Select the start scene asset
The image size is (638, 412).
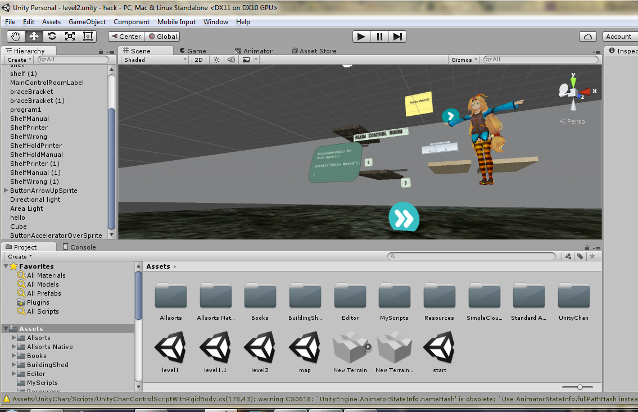[x=440, y=347]
